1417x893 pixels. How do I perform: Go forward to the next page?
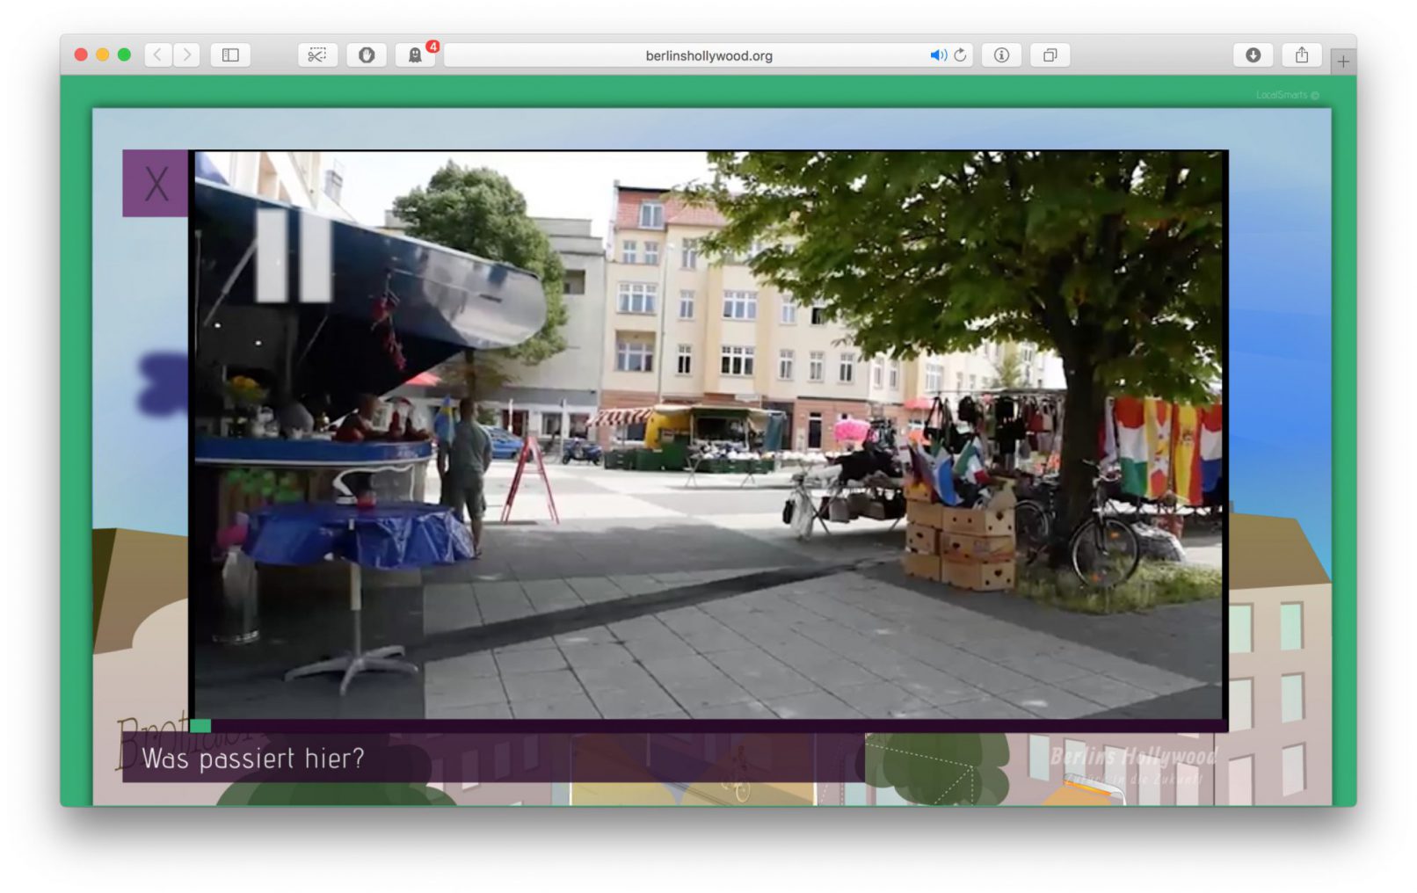[x=186, y=55]
